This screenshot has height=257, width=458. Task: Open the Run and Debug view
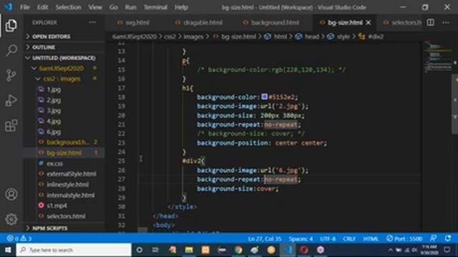(11, 101)
